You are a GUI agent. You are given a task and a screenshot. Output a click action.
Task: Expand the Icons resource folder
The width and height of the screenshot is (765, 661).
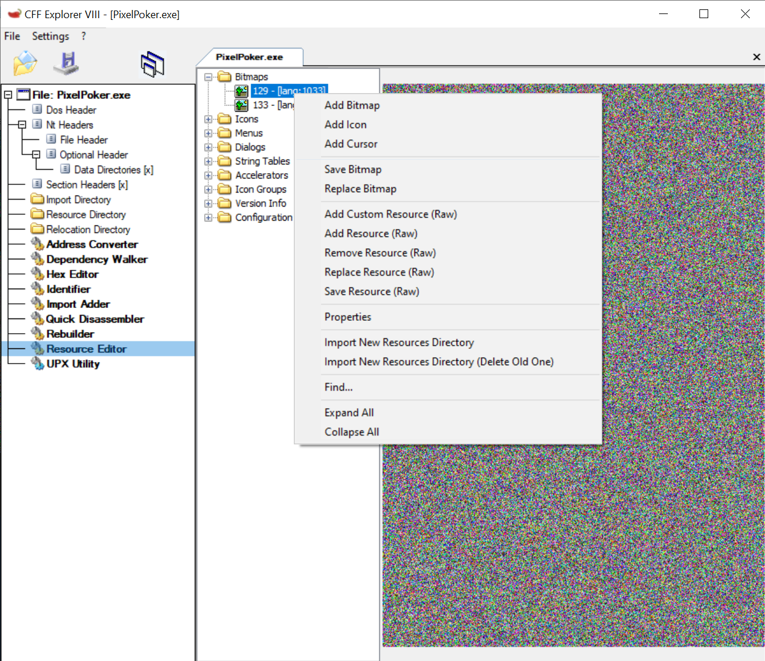[x=208, y=119]
